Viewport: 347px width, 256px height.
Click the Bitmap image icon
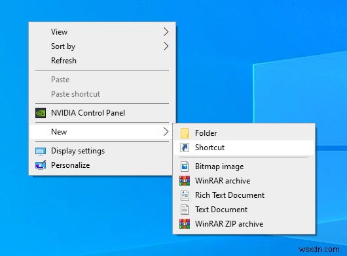tap(185, 167)
